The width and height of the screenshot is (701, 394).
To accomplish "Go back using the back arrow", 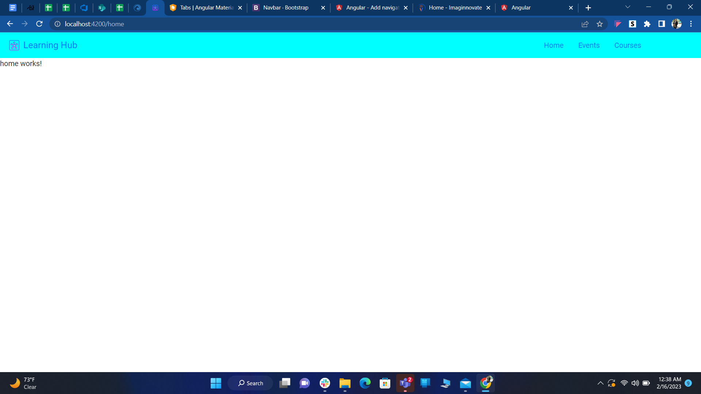I will (10, 24).
